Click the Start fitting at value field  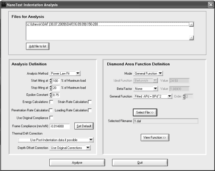click(x=56, y=81)
